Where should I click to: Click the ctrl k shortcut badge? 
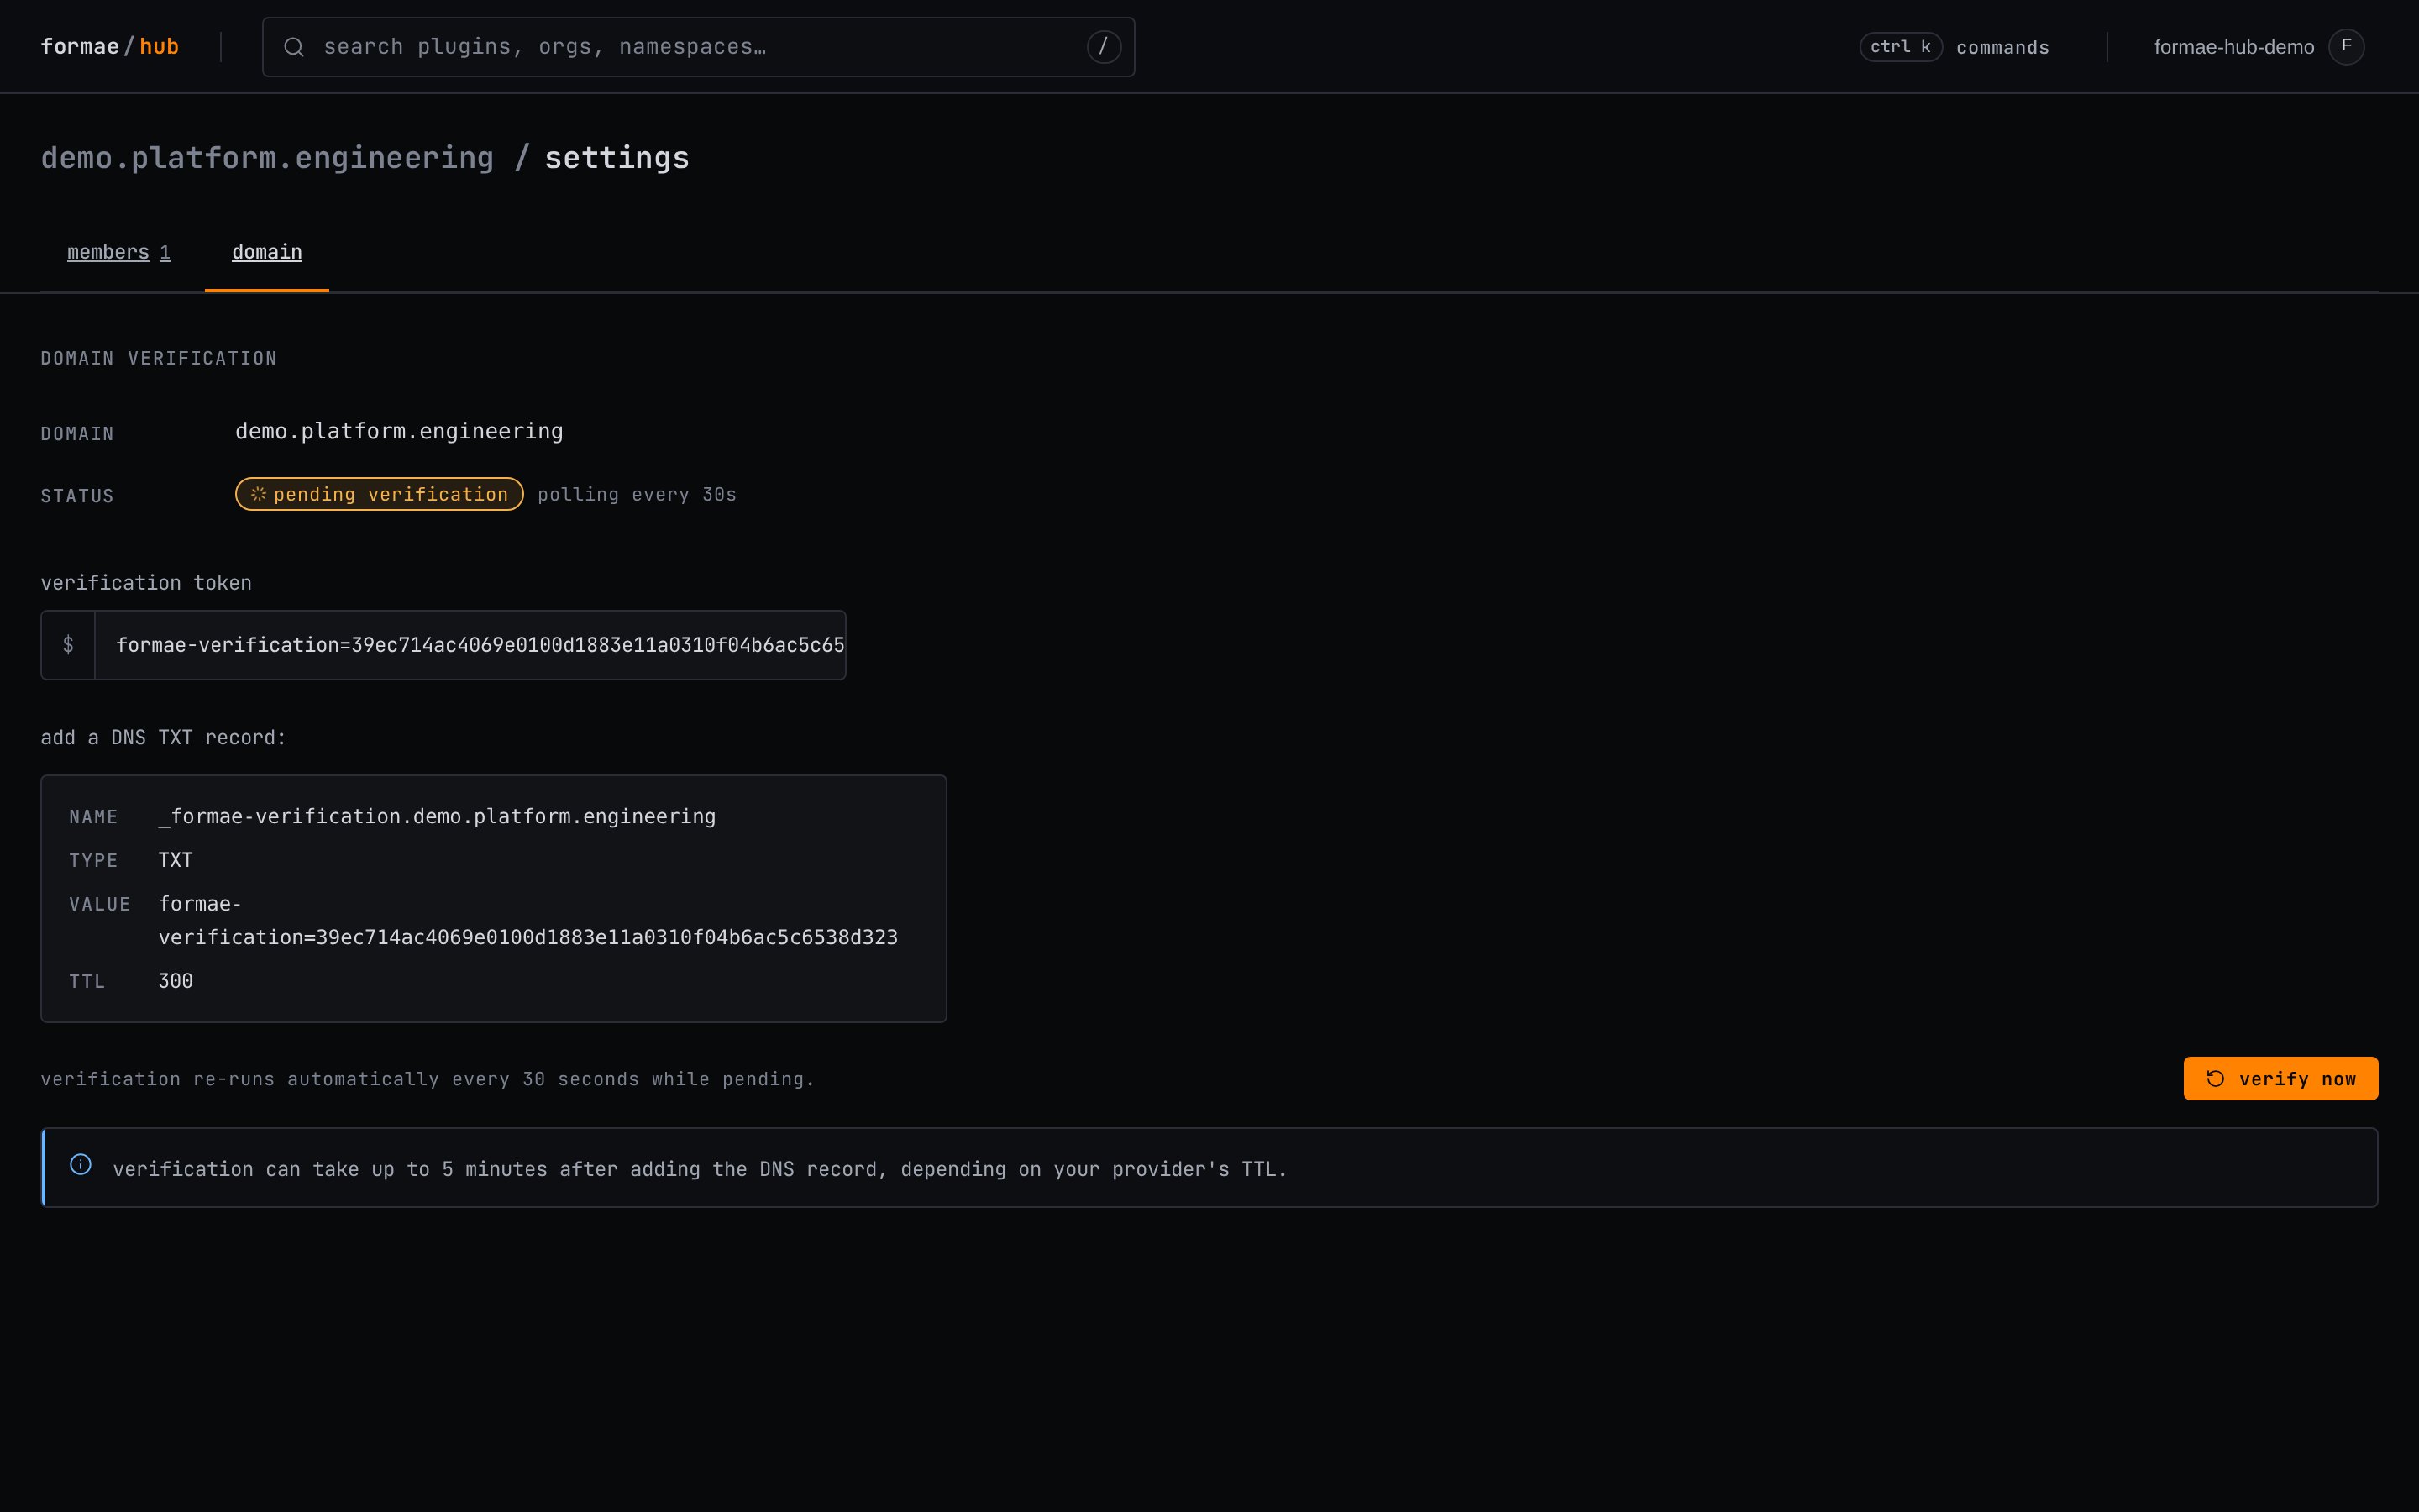[x=1900, y=47]
